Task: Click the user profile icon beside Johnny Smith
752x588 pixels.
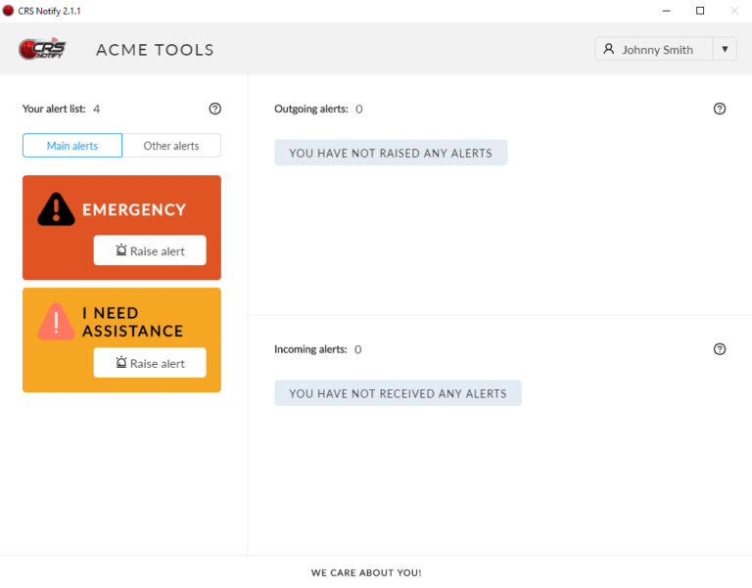Action: [609, 49]
